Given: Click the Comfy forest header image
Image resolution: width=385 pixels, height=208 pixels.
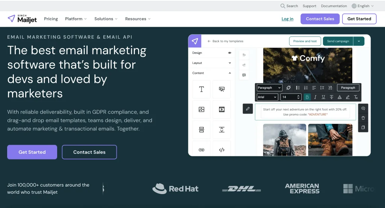Looking at the screenshot, I should 308,65.
